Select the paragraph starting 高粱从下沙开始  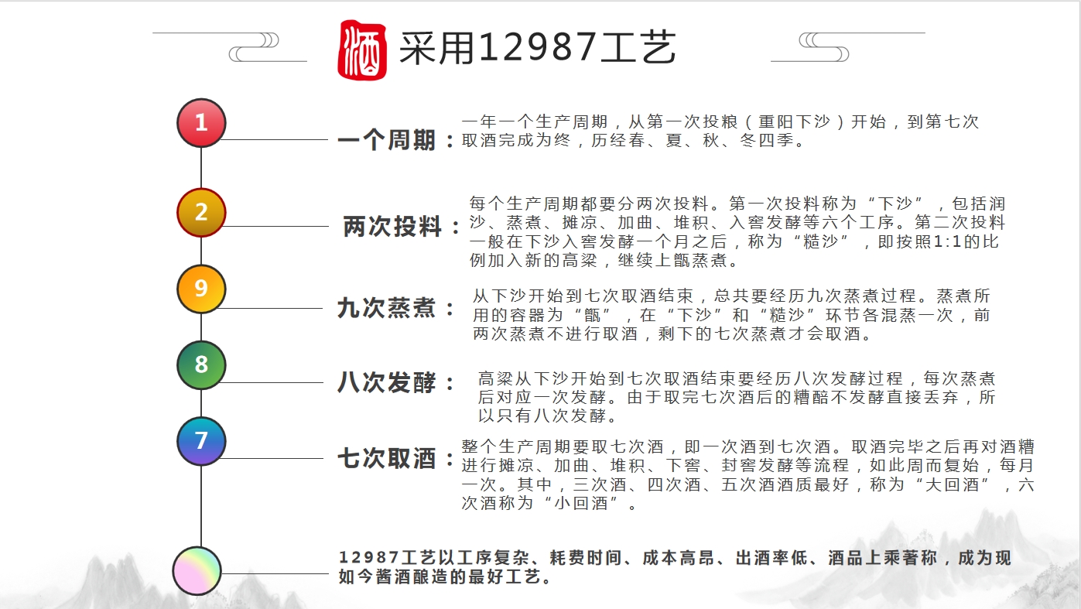pos(736,397)
